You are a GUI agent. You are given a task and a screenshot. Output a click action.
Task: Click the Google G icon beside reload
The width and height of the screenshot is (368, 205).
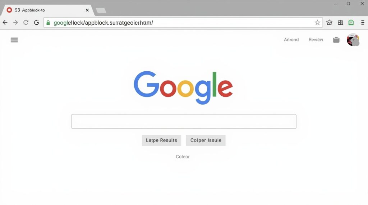(x=36, y=23)
